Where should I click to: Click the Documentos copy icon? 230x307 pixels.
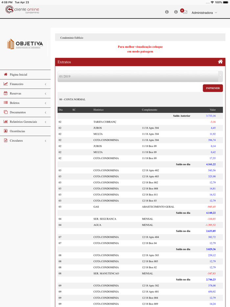pyautogui.click(x=6, y=112)
